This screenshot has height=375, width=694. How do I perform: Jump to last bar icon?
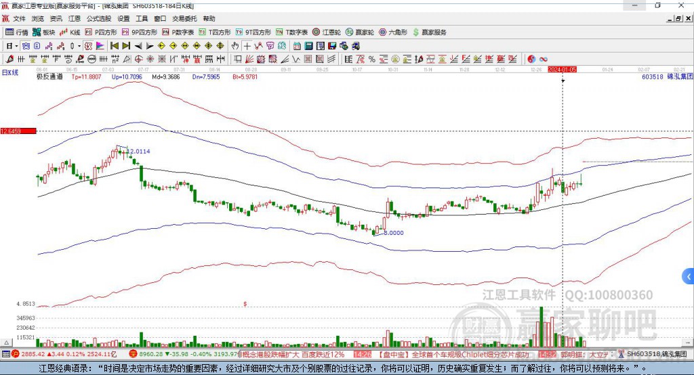click(126, 46)
